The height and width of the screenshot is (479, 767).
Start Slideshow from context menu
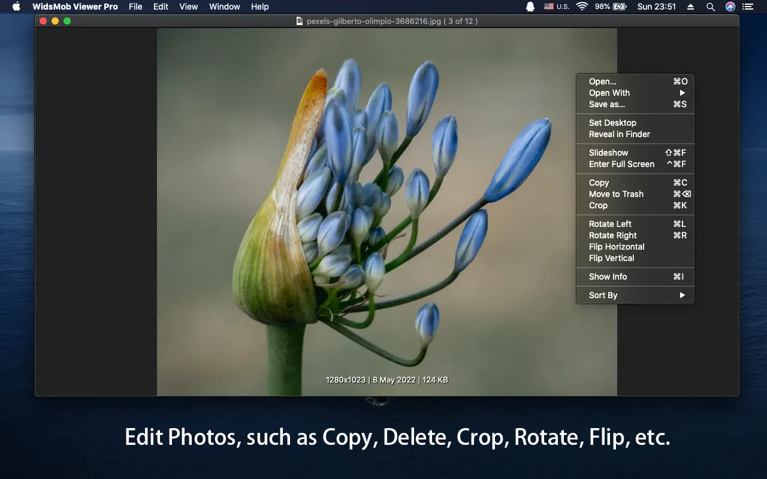pyautogui.click(x=608, y=153)
